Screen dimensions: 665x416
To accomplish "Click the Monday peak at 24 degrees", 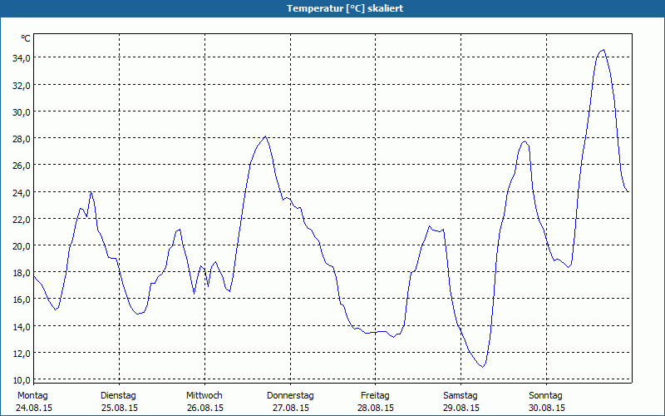I will pyautogui.click(x=91, y=192).
